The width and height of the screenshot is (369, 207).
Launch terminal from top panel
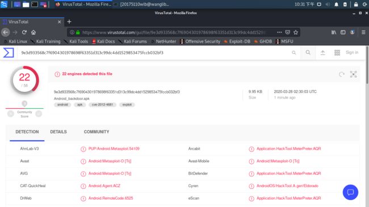tap(35, 4)
